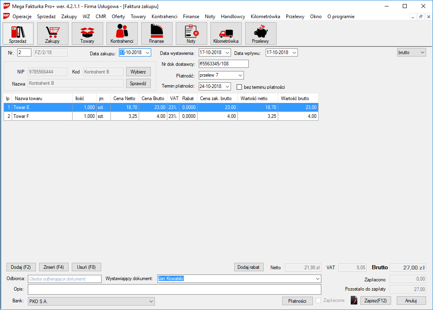Expand the Bank PKO S.A. dropdown
Viewport: 433px width, 310px height.
click(151, 301)
